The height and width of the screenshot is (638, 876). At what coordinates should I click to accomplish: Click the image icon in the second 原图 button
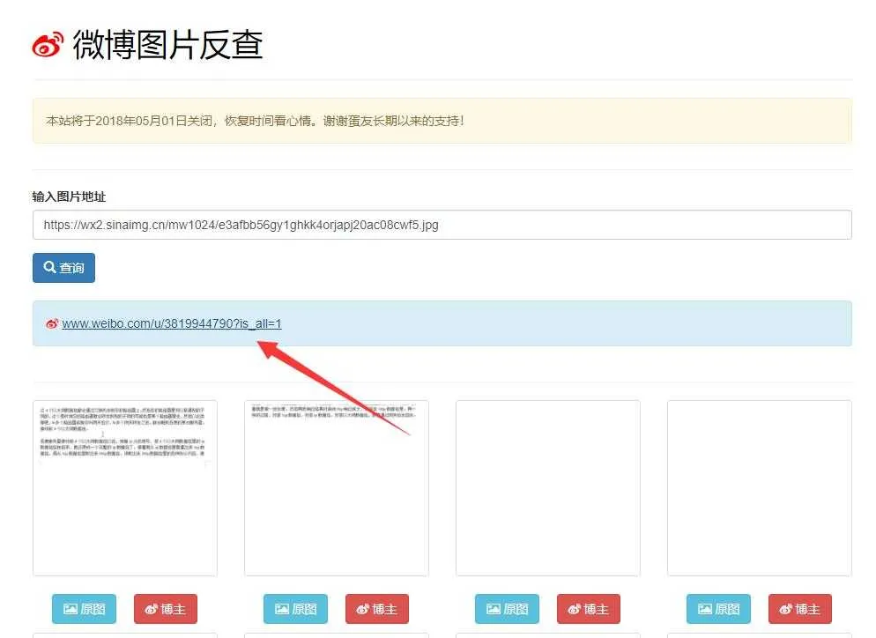coord(281,608)
